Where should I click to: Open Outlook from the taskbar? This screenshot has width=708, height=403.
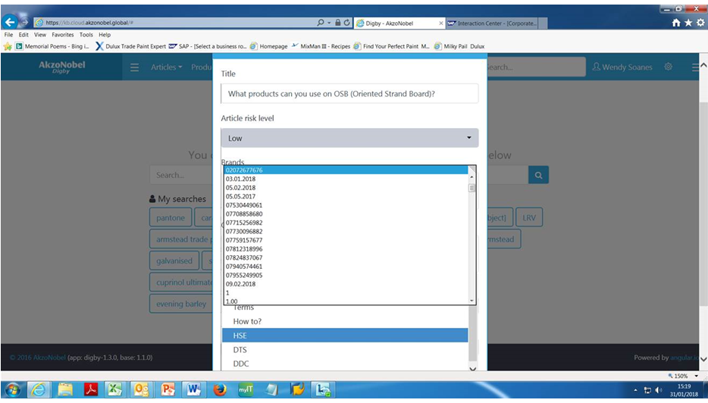(x=142, y=389)
